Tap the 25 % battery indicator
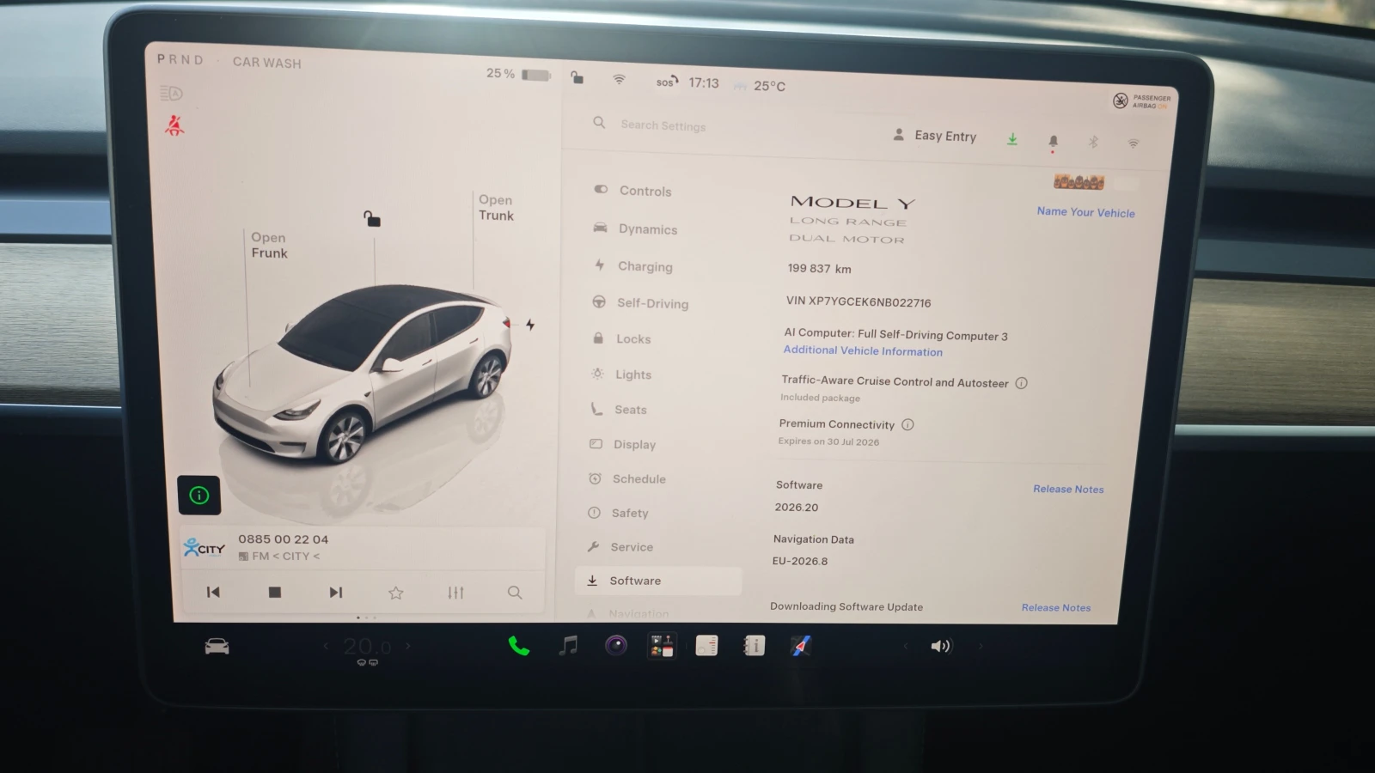Viewport: 1375px width, 773px height. click(518, 74)
